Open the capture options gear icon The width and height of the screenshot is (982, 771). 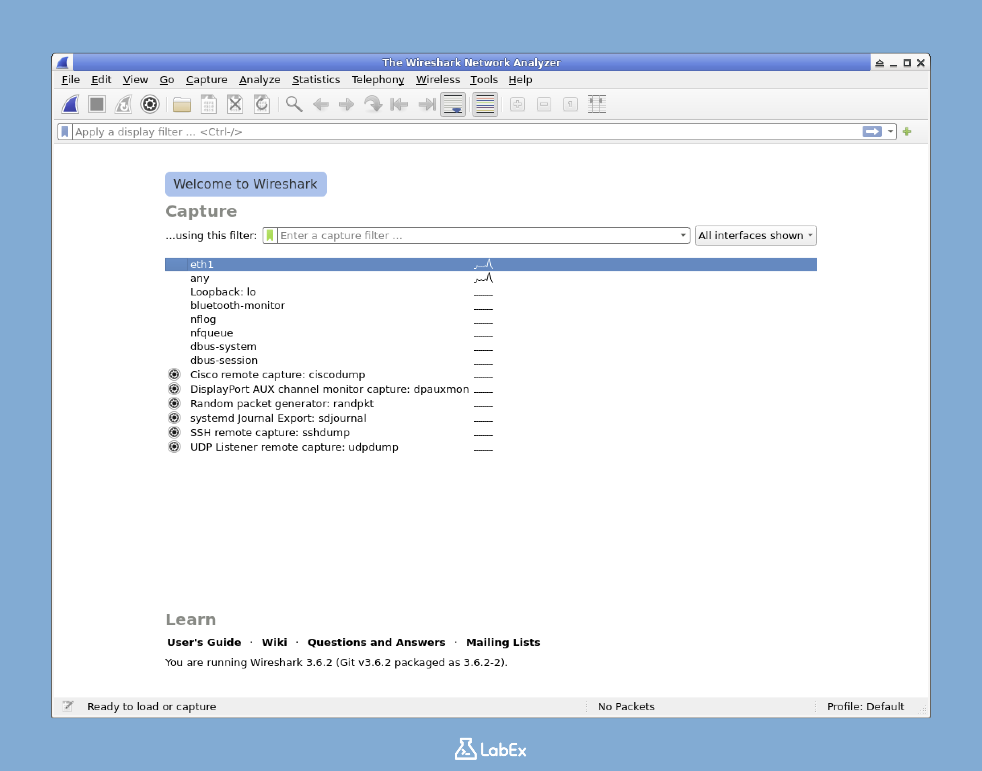coord(150,104)
